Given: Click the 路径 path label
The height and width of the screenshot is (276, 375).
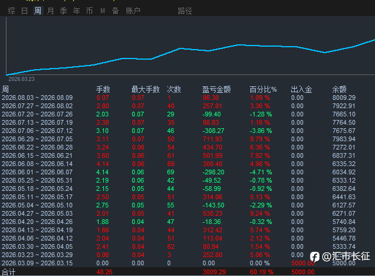Looking at the screenshot, I should tap(185, 11).
